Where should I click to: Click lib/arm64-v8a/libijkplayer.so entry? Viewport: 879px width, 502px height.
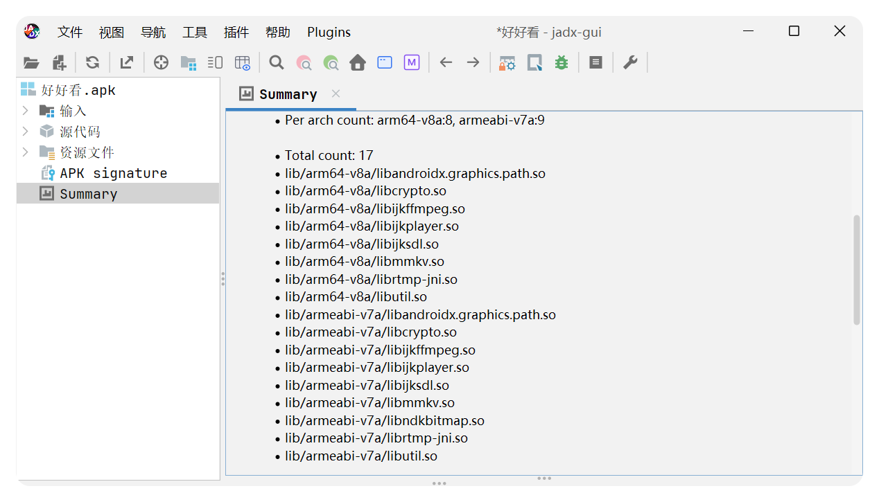372,226
